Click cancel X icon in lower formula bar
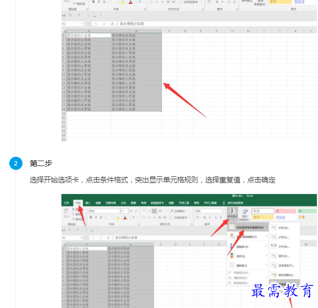318x308 pixels. 93,238
